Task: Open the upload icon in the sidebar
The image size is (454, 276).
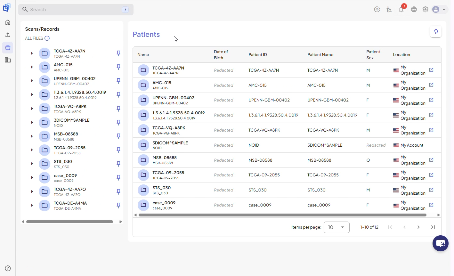Action: 8,35
